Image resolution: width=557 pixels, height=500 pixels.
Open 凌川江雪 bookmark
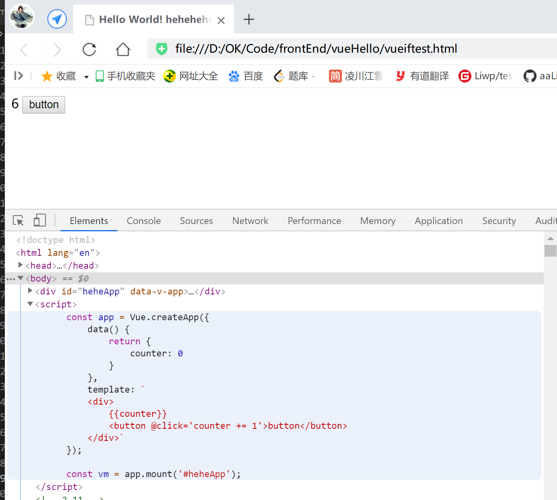(x=356, y=76)
